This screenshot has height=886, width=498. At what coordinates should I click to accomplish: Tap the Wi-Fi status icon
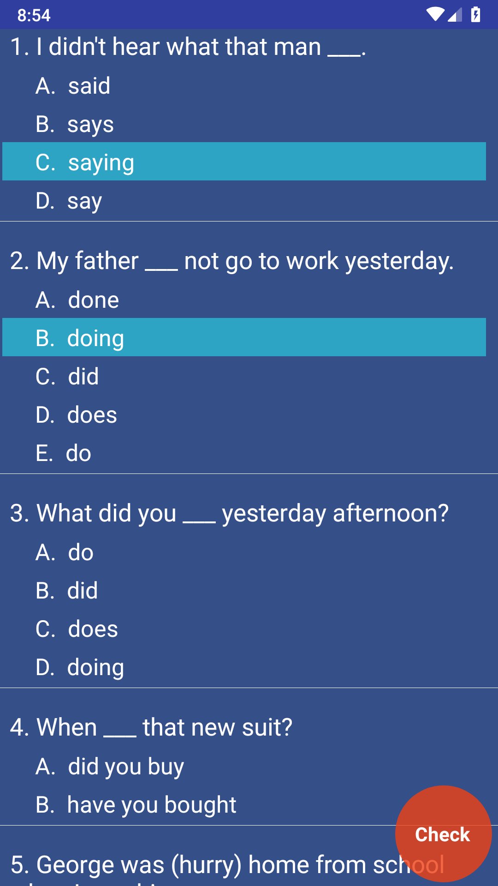[435, 14]
